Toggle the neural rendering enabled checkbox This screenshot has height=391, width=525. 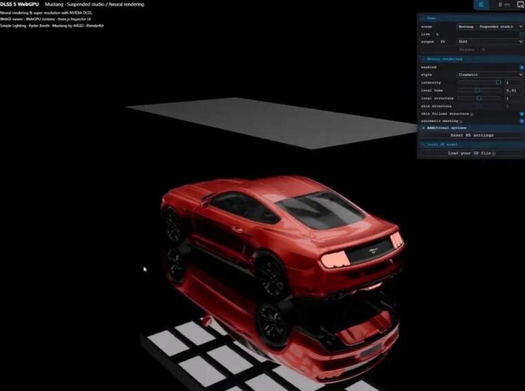(x=522, y=67)
